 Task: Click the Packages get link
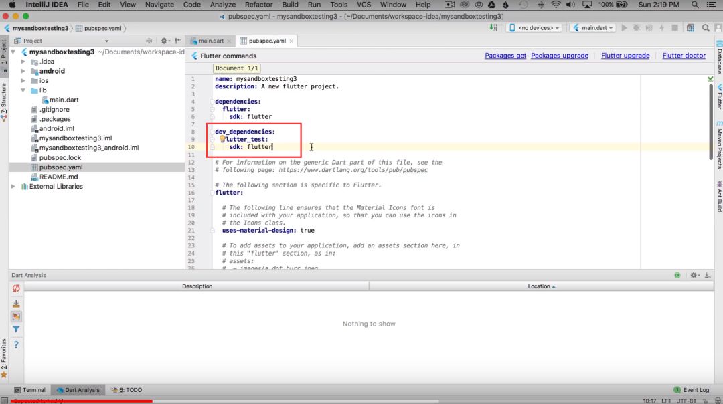[x=505, y=56]
